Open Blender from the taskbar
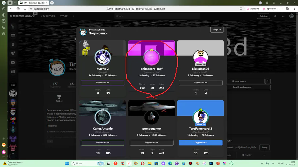The image size is (298, 167). [x=197, y=163]
